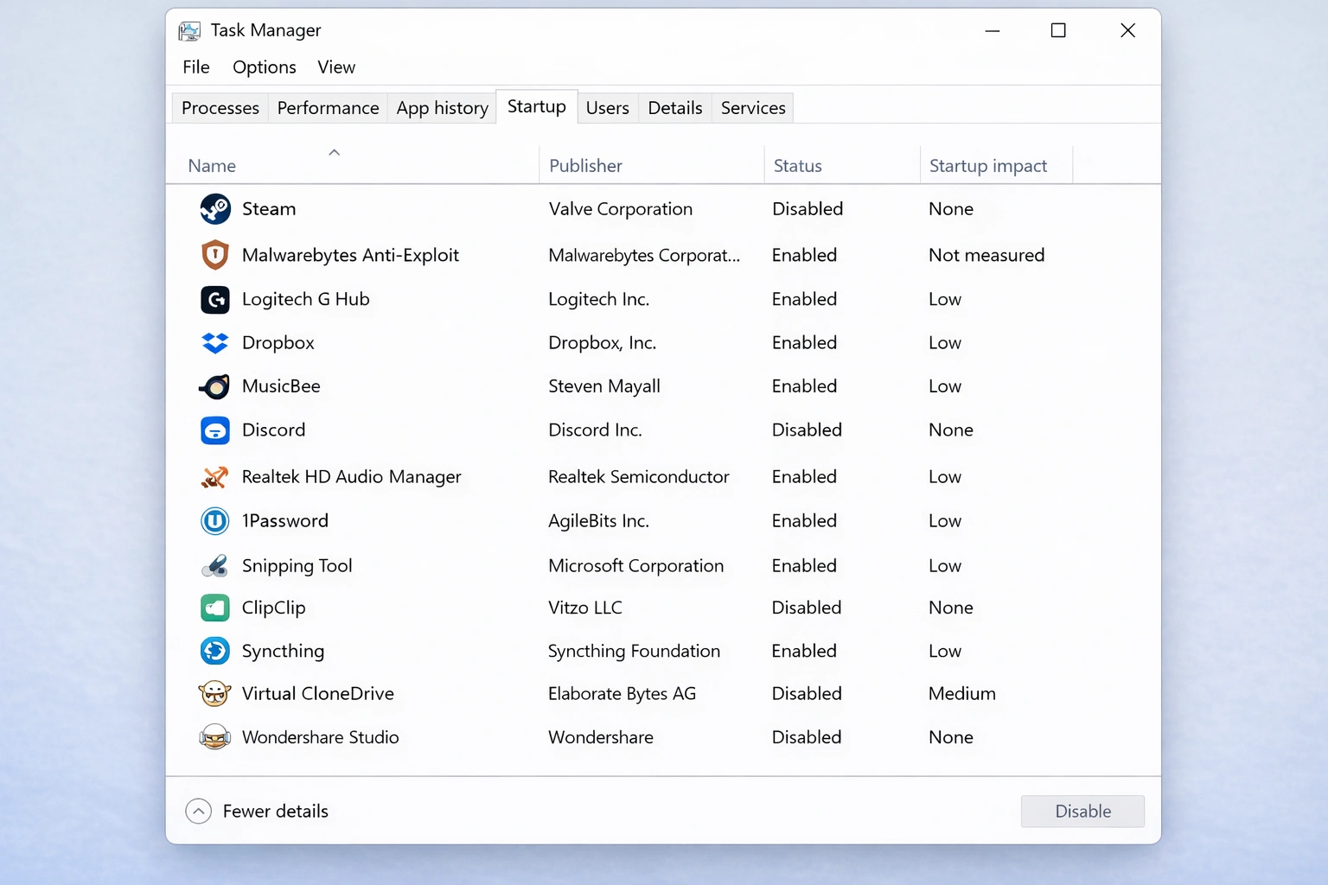Click the MusicBee icon
The width and height of the screenshot is (1328, 885).
(214, 386)
